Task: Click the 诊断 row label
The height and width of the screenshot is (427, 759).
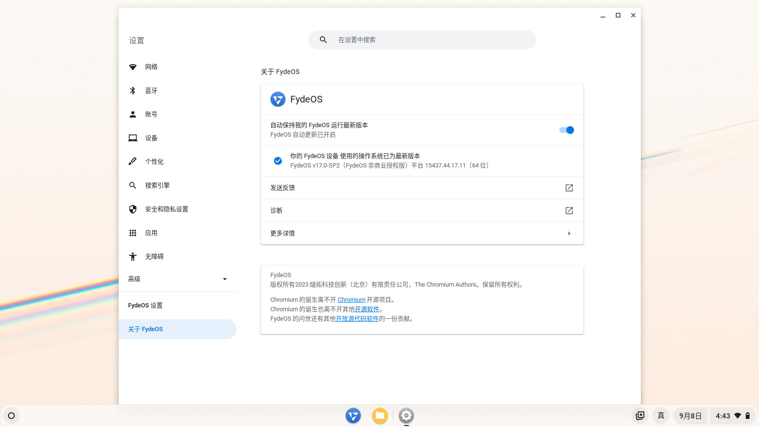Action: click(x=277, y=211)
